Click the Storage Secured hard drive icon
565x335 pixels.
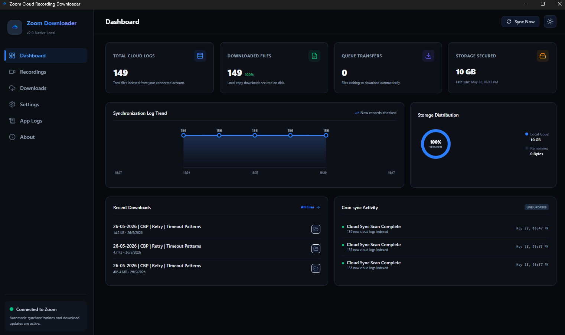pos(543,56)
